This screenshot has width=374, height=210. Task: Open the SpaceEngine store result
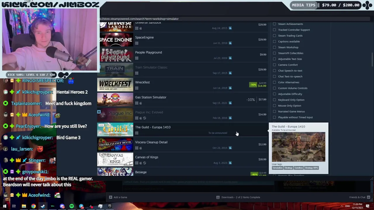(x=183, y=40)
